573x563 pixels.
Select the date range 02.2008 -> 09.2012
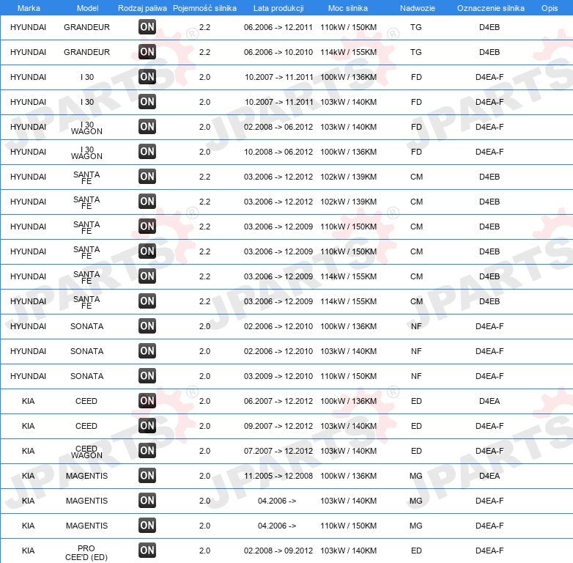coord(278,551)
